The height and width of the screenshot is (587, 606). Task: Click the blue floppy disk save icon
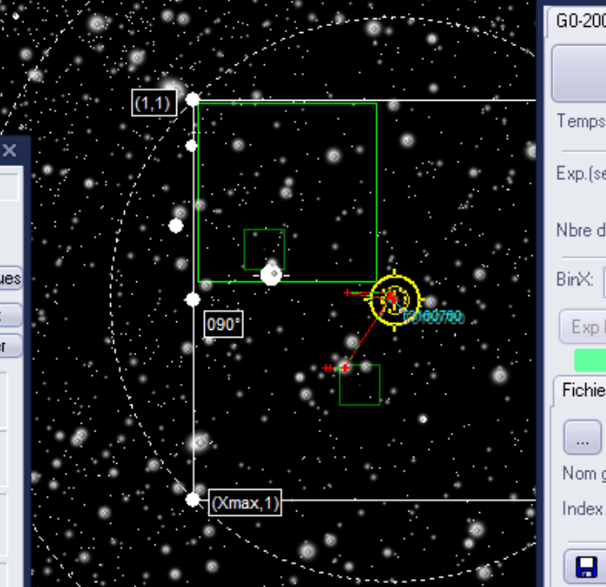pos(586,567)
